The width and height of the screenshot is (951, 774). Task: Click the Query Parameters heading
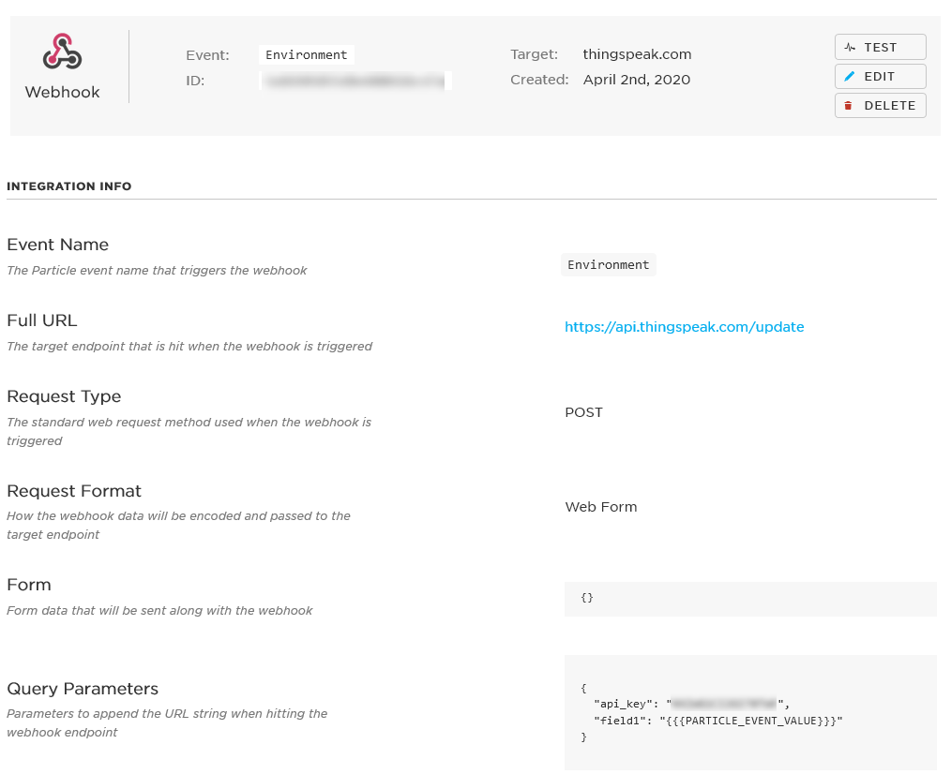(x=83, y=689)
